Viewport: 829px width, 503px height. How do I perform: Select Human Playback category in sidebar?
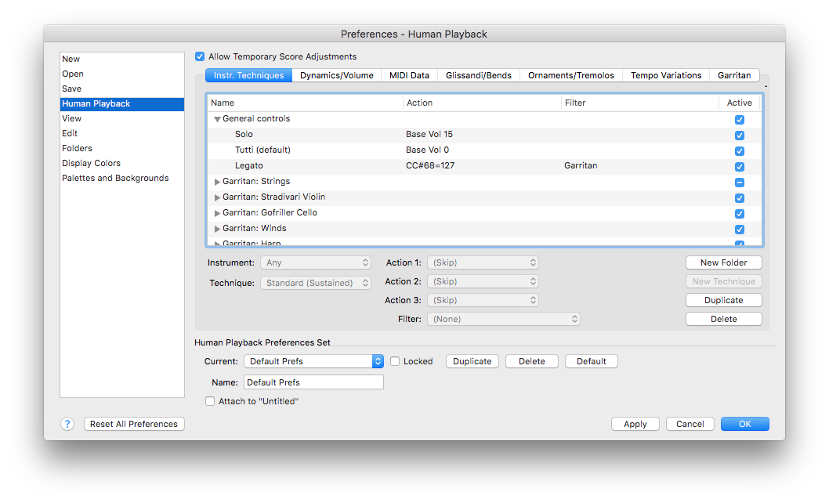(122, 103)
